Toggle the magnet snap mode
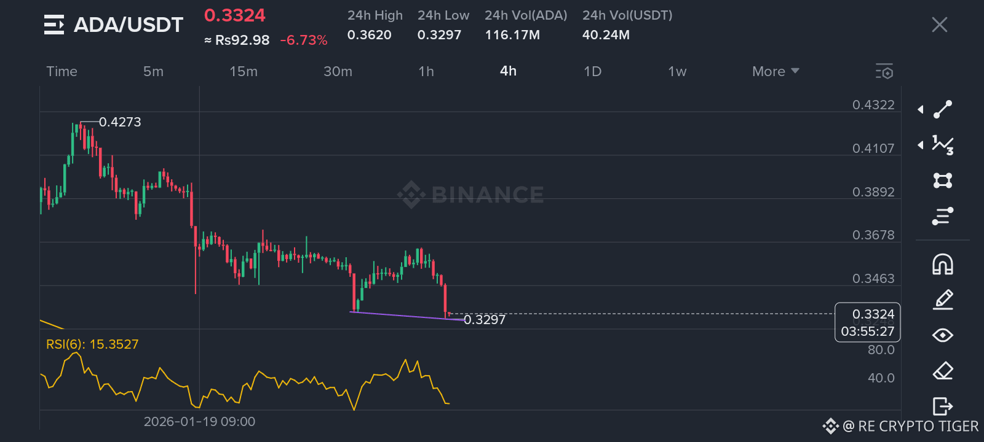The width and height of the screenshot is (984, 442). pos(943,264)
